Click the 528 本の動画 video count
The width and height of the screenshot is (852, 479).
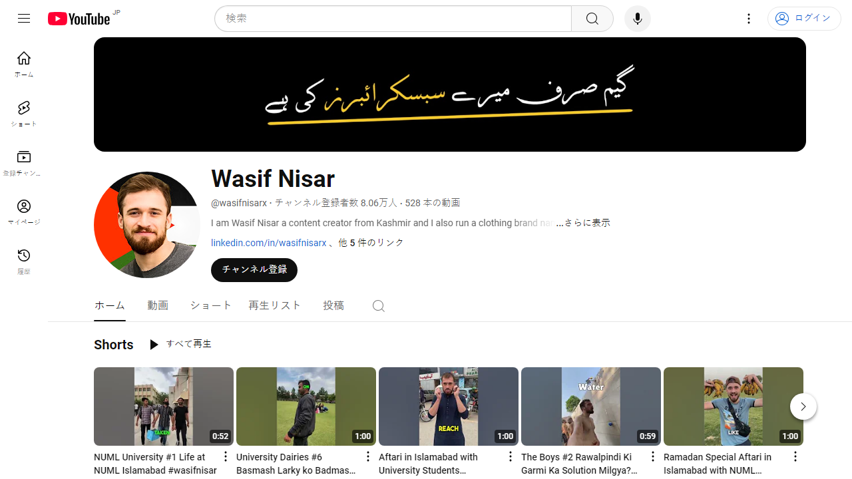(x=432, y=203)
